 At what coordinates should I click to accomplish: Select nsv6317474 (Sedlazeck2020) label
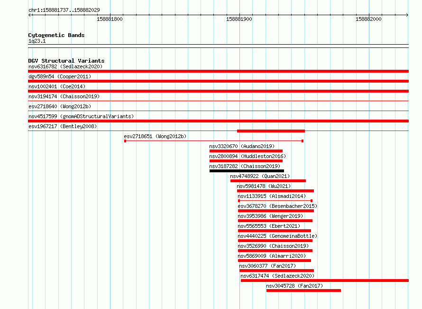[x=277, y=276]
